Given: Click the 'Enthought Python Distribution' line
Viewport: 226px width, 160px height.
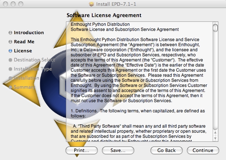Looking at the screenshot, I should point(100,24).
